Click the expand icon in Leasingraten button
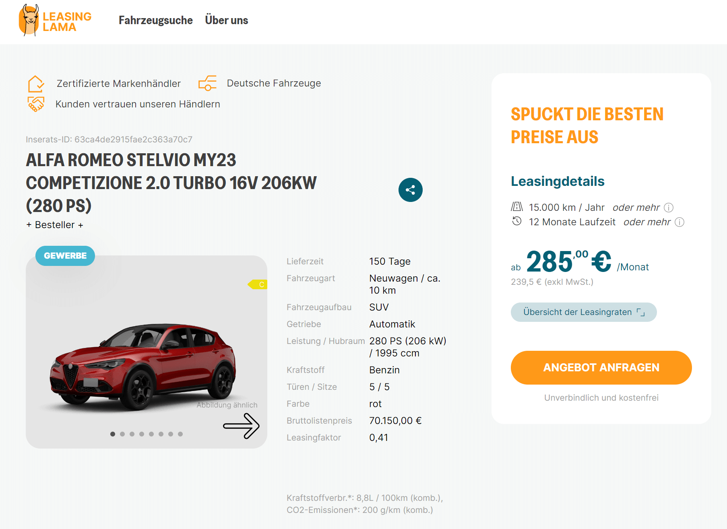727x529 pixels. [641, 312]
